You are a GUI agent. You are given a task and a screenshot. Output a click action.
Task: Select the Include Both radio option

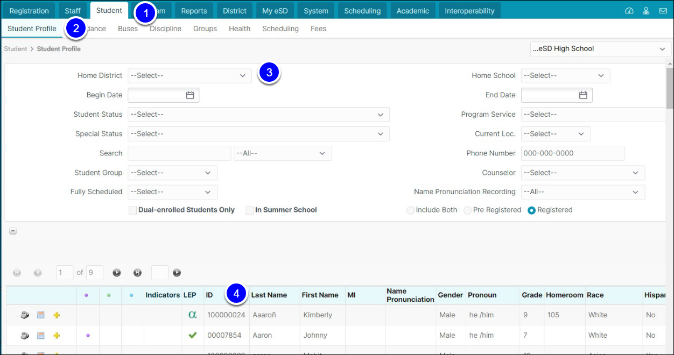410,210
